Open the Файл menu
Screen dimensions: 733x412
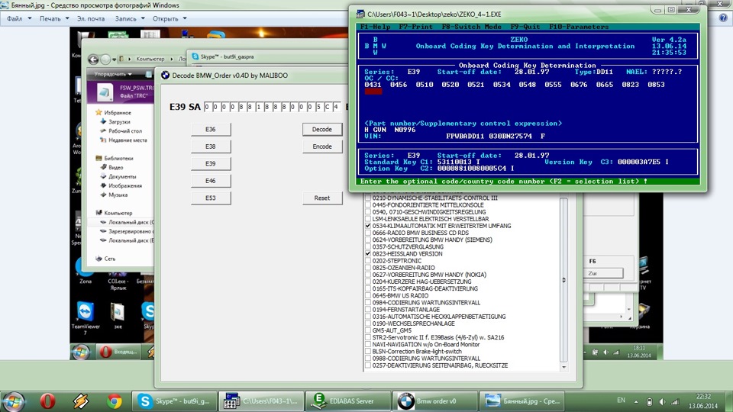point(18,18)
